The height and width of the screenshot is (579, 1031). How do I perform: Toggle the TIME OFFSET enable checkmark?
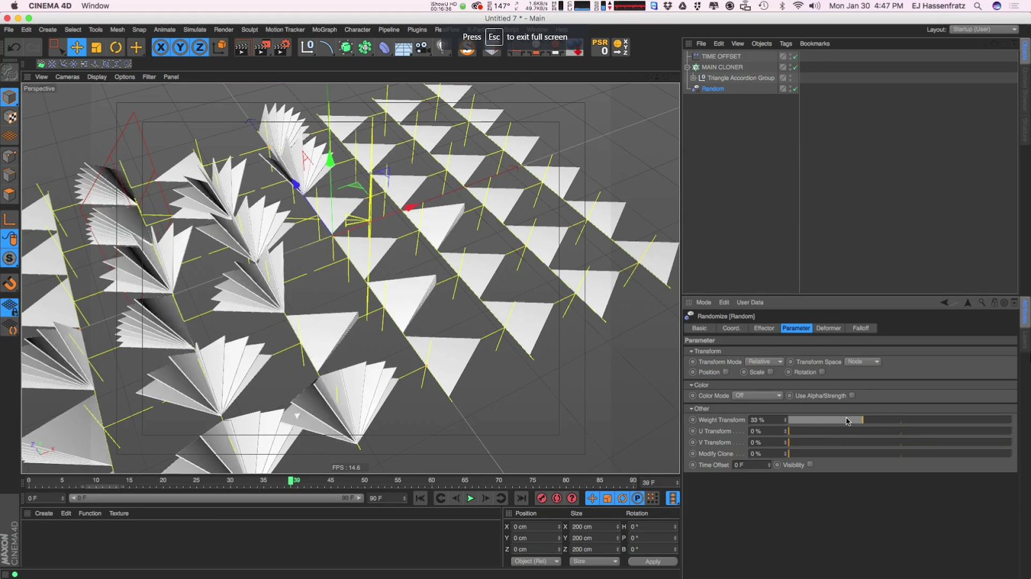tap(795, 57)
